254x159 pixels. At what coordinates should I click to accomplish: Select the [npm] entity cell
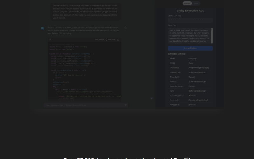(x=172, y=91)
